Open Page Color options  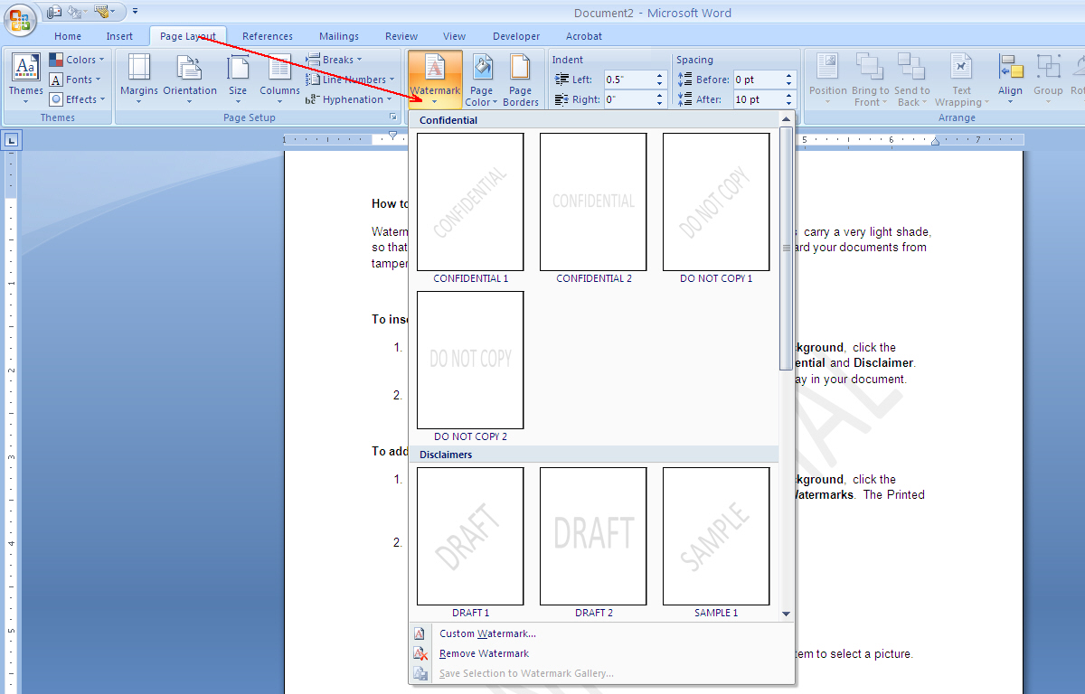coord(480,79)
